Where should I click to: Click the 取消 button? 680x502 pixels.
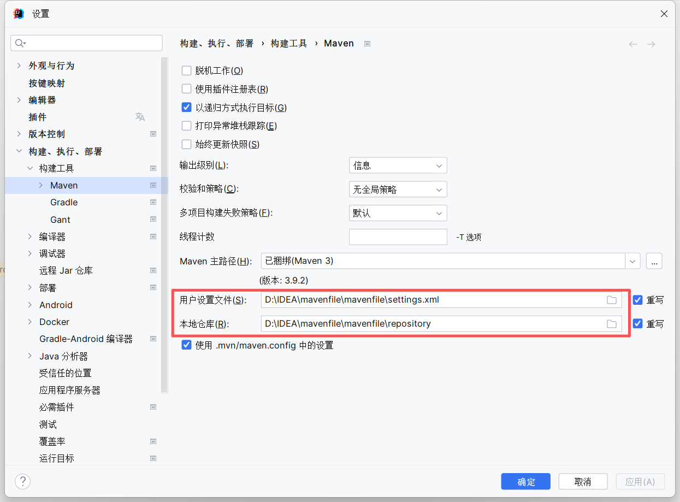(x=583, y=481)
